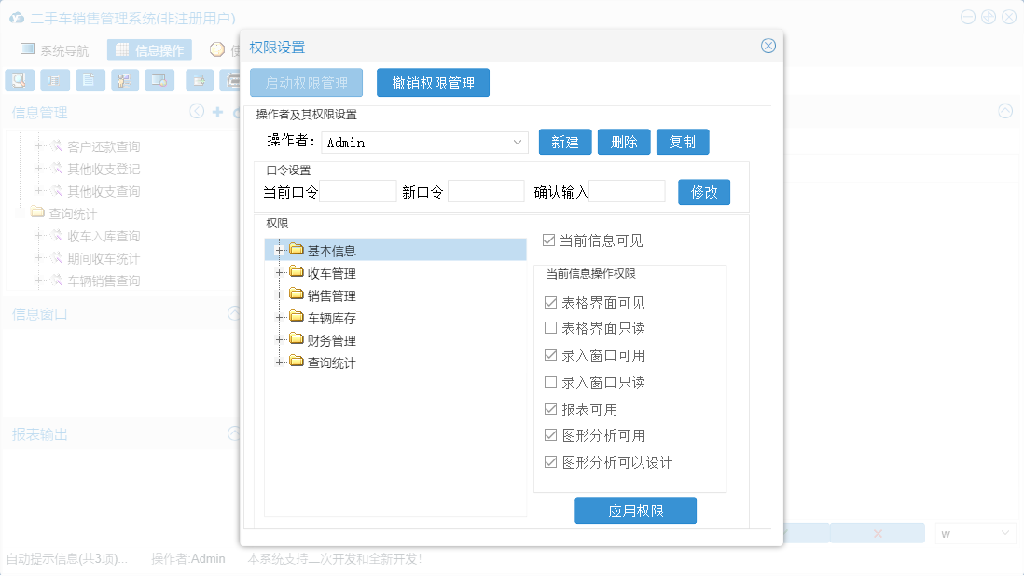
Task: Click the 撤销权限管理 button
Action: click(433, 83)
